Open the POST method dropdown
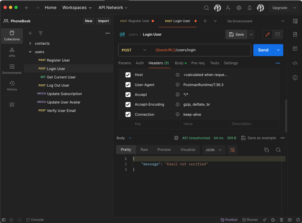This screenshot has width=302, height=223. (x=134, y=50)
